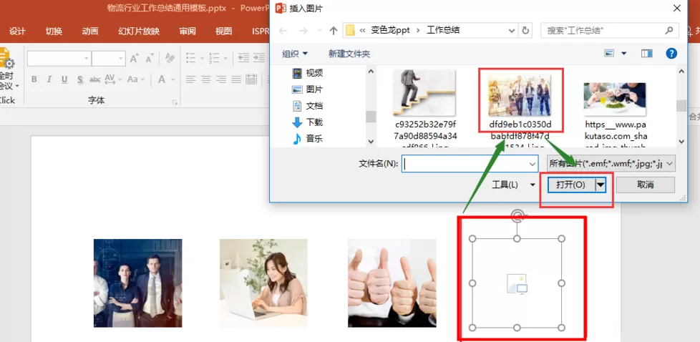Align text right in the paragraph group
The width and height of the screenshot is (700, 342).
click(221, 79)
